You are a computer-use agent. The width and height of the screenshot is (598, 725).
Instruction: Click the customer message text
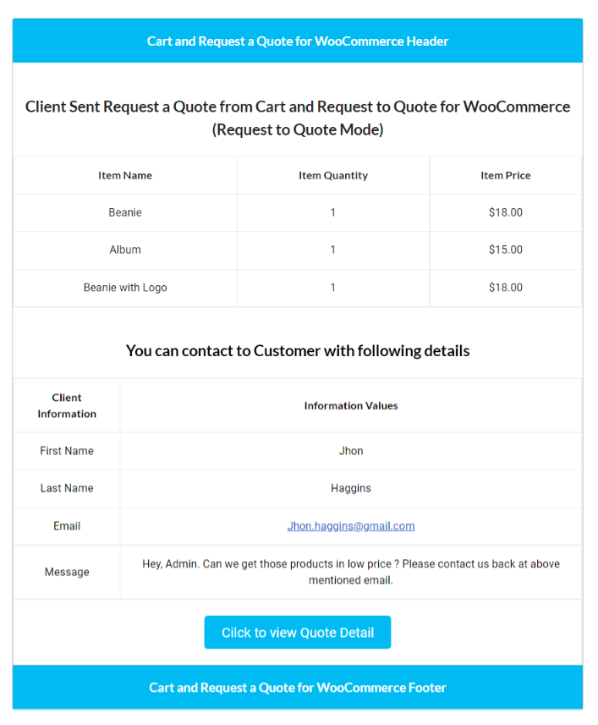pos(351,572)
